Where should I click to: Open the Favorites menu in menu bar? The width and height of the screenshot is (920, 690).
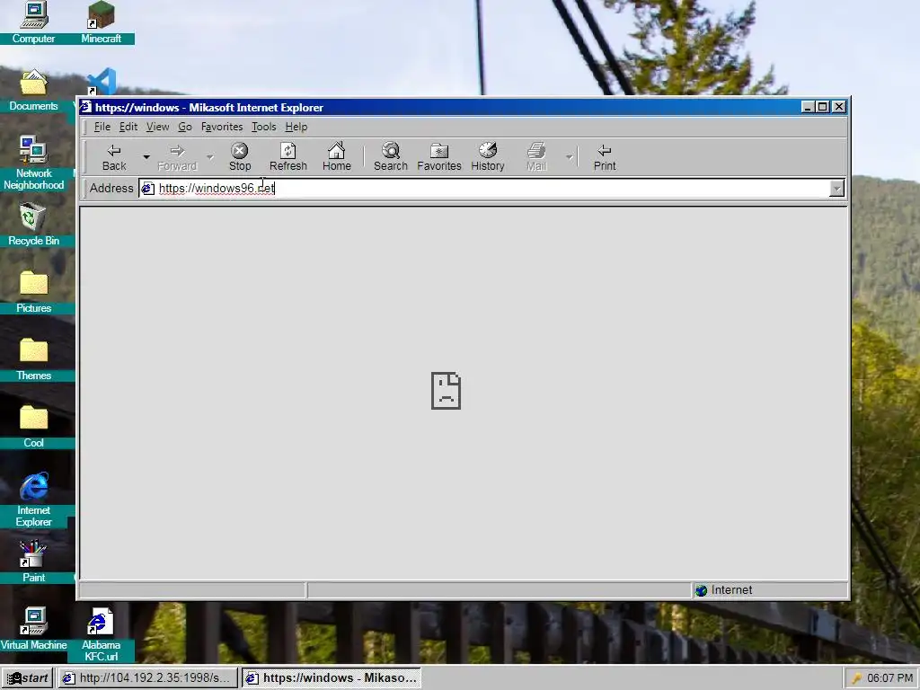222,127
